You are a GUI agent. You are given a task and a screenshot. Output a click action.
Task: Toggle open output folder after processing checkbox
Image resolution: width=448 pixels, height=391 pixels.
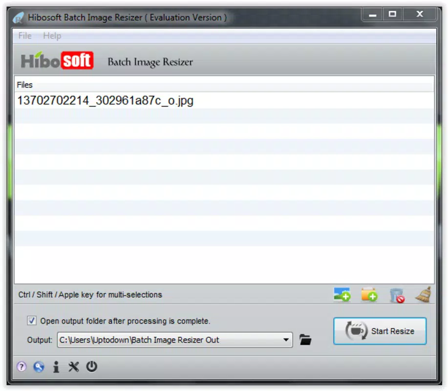click(32, 321)
